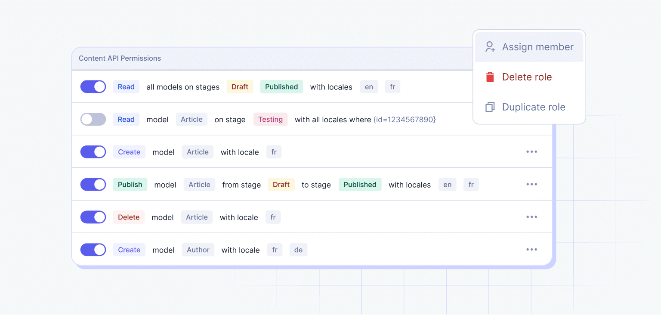Viewport: 661px width, 315px height.
Task: Turn off the Publish Article permission toggle
Action: (x=93, y=185)
